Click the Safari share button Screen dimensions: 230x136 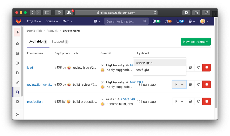(196, 13)
